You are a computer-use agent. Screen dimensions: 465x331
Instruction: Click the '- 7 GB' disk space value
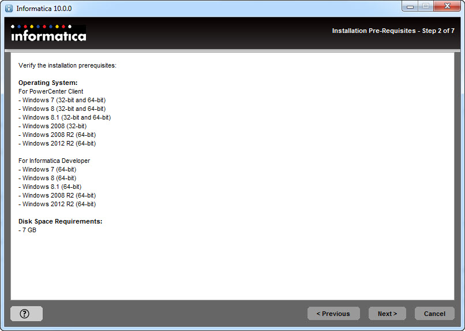(27, 230)
